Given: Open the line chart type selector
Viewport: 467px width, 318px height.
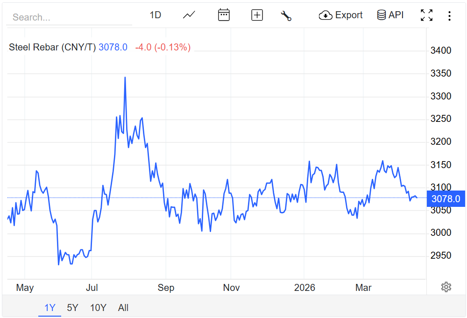Looking at the screenshot, I should click(189, 15).
